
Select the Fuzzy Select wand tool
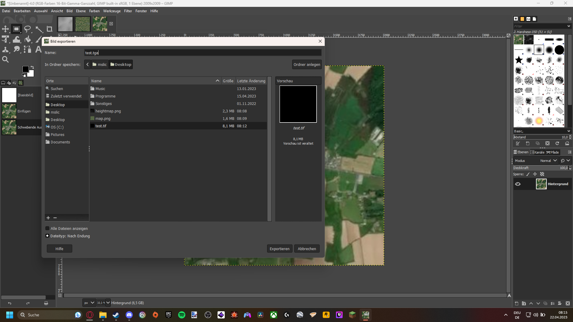[39, 29]
